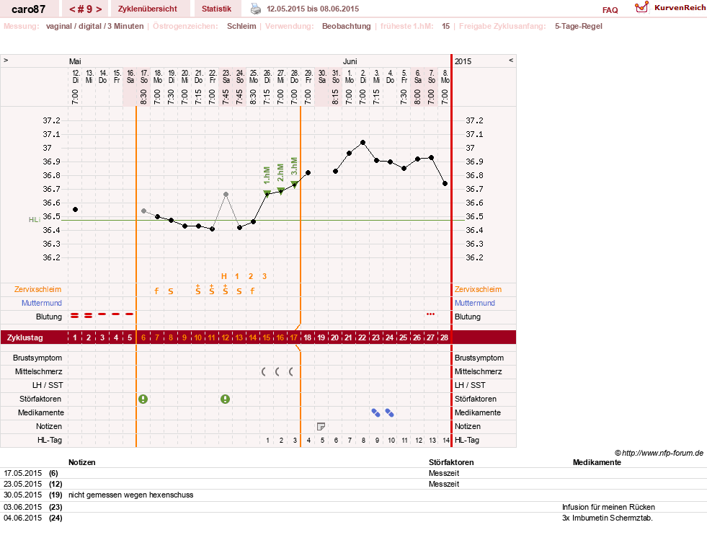
Task: Click the medication pill icon on day 24
Action: (x=390, y=412)
